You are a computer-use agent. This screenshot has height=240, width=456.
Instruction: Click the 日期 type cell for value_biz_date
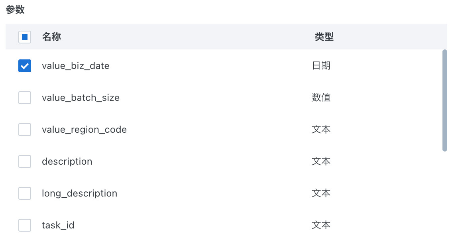(x=321, y=66)
